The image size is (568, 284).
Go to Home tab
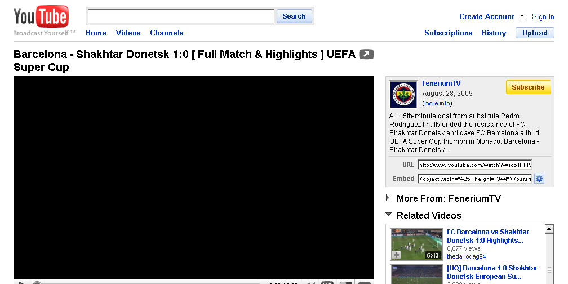tap(96, 33)
